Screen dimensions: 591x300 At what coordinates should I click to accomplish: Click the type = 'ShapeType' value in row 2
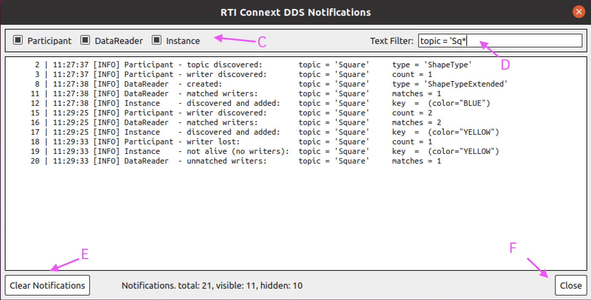(x=432, y=65)
